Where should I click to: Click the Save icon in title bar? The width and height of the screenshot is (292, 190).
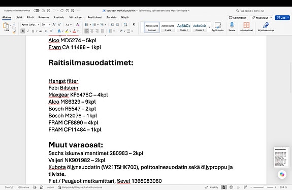point(49,11)
